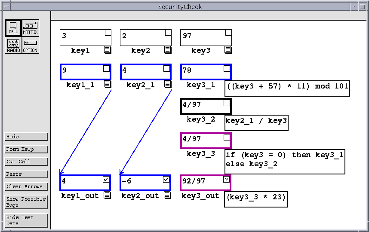Choose the RADIO tool icon
The height and width of the screenshot is (232, 369).
13,45
